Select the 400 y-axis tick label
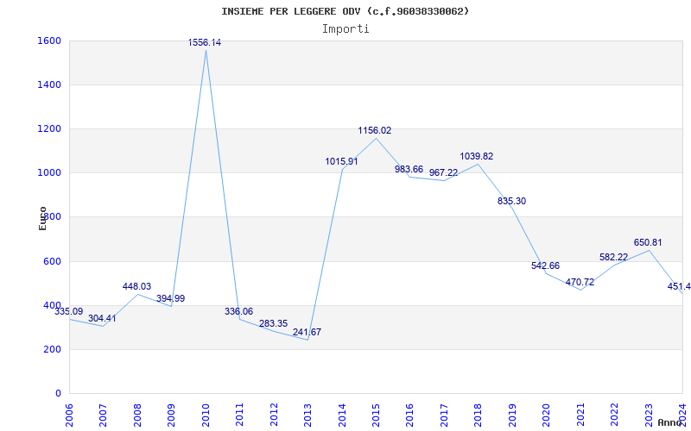Image resolution: width=691 pixels, height=431 pixels. point(51,305)
